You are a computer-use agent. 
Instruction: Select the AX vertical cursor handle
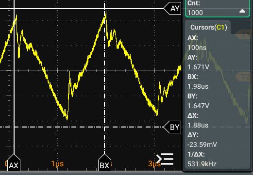[14, 162]
